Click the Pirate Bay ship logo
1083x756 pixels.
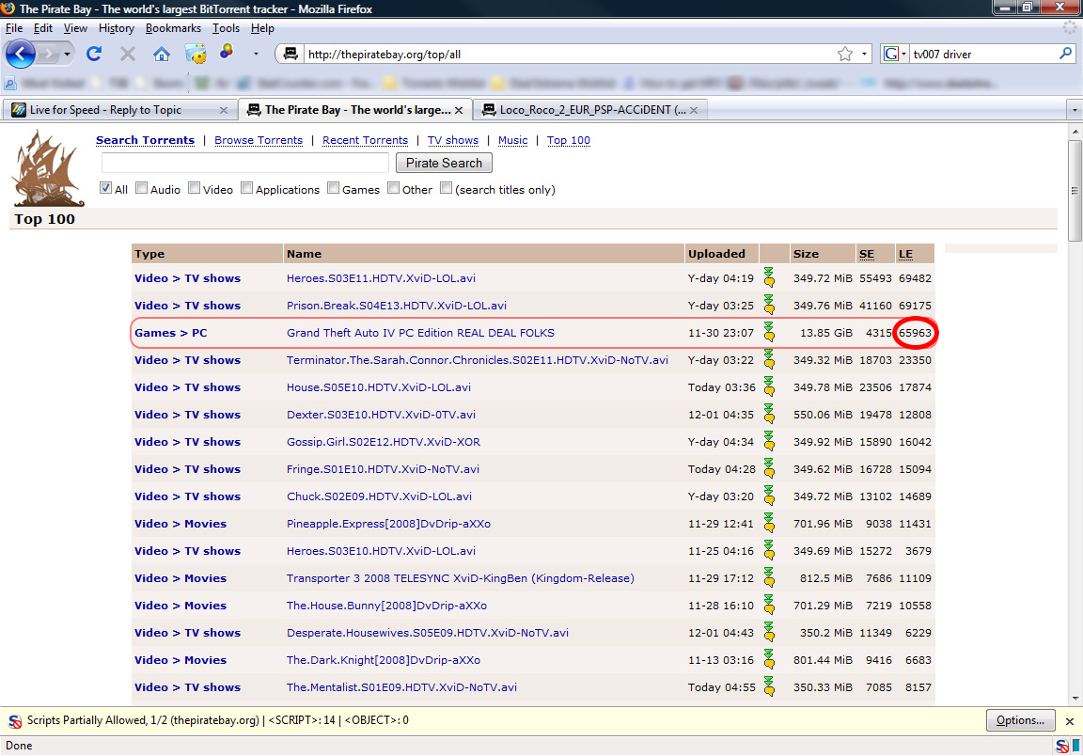pyautogui.click(x=46, y=168)
